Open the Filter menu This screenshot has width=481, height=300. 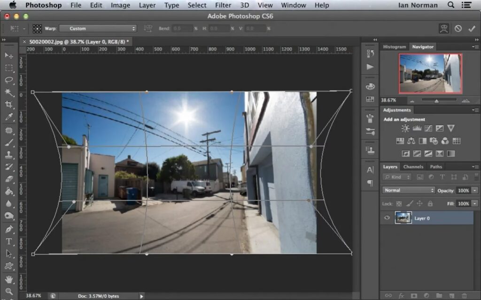(223, 5)
